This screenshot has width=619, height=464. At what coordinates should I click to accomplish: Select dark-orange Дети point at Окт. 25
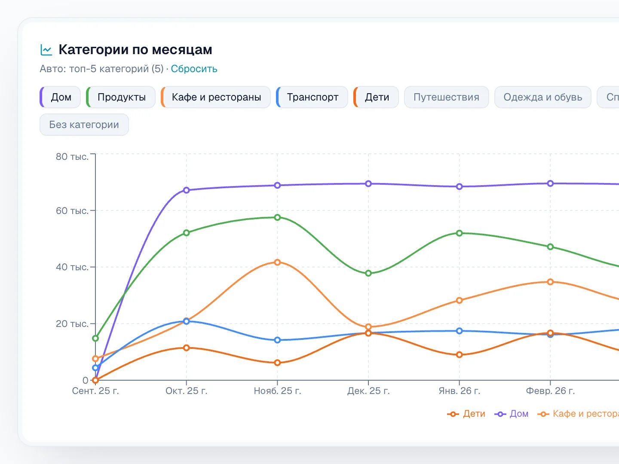[x=187, y=348]
